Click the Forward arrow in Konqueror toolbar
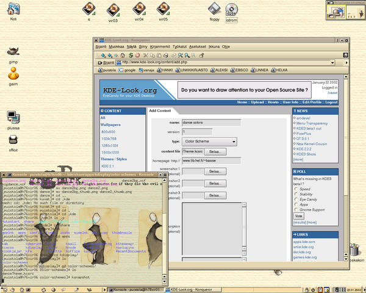Screen dimensions: 366x293 tap(116, 56)
